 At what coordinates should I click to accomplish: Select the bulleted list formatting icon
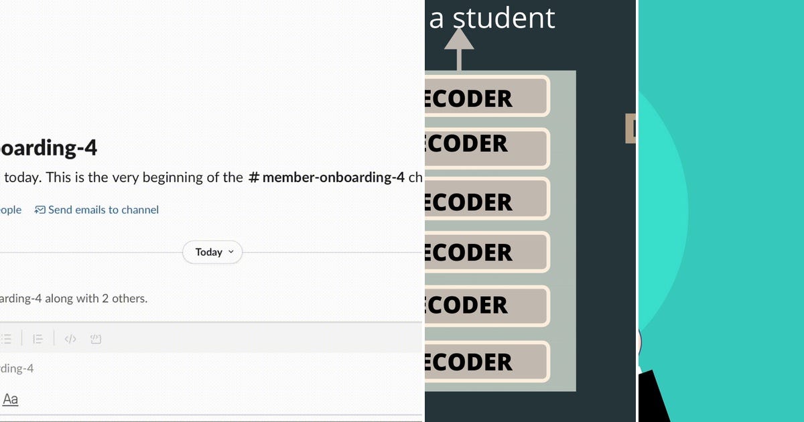[x=5, y=340]
